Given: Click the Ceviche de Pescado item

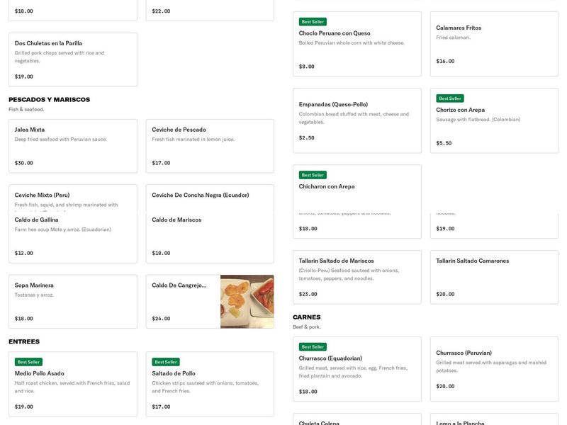Looking at the screenshot, I should (x=210, y=146).
